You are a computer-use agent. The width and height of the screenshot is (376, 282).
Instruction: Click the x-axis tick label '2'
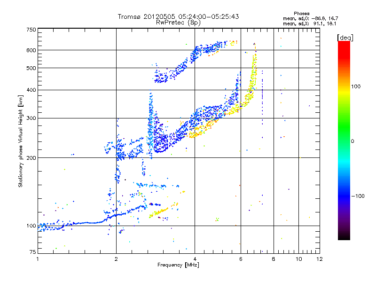coord(116,259)
